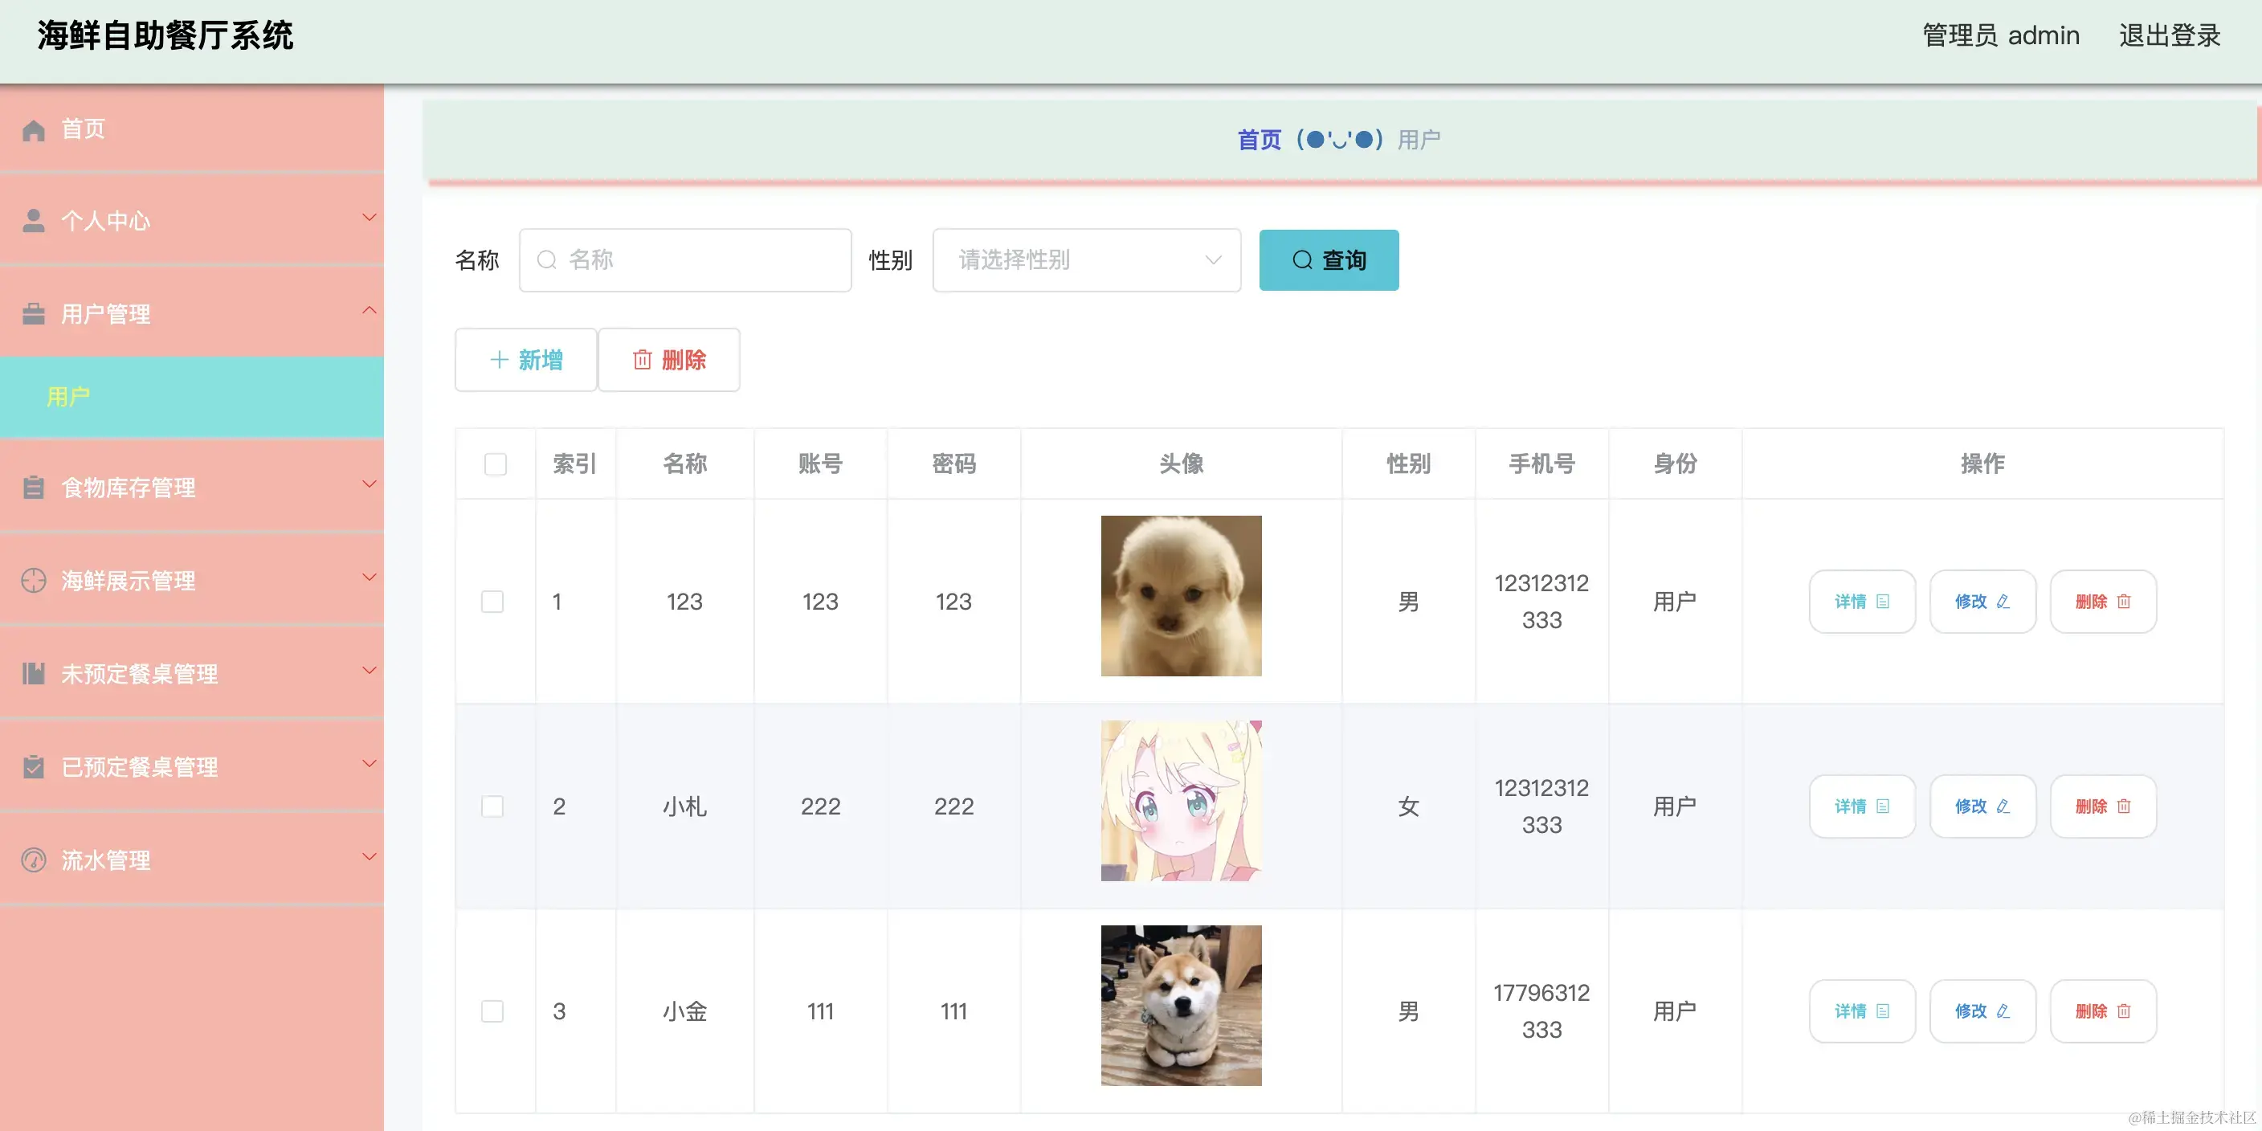Click the 查询 search button
Image resolution: width=2262 pixels, height=1131 pixels.
pos(1329,260)
